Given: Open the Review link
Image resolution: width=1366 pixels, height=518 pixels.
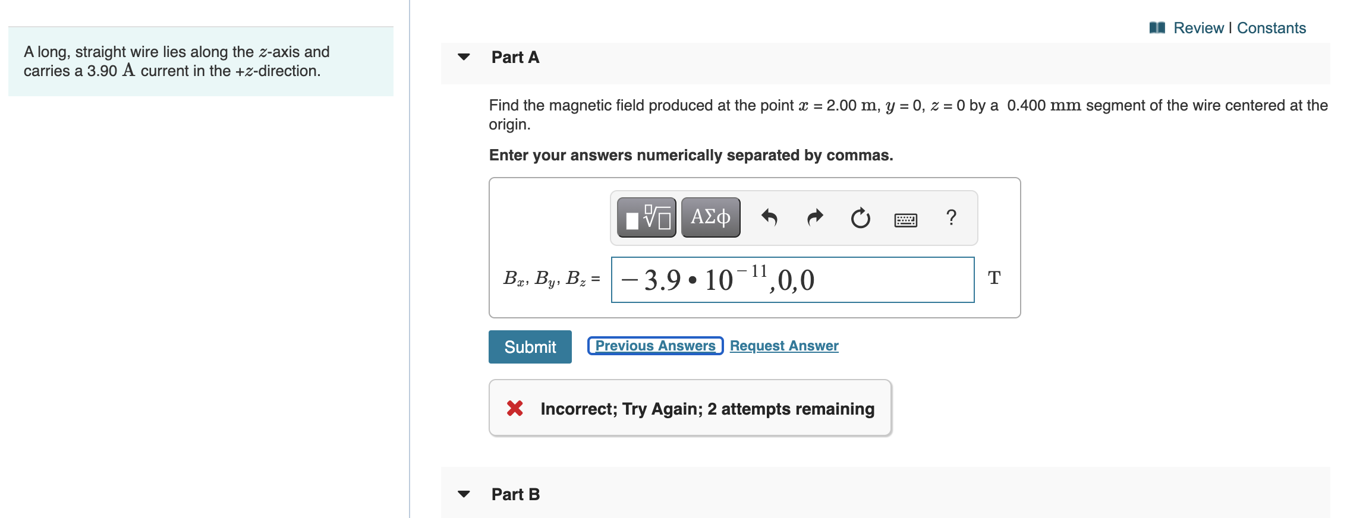Looking at the screenshot, I should [1198, 28].
